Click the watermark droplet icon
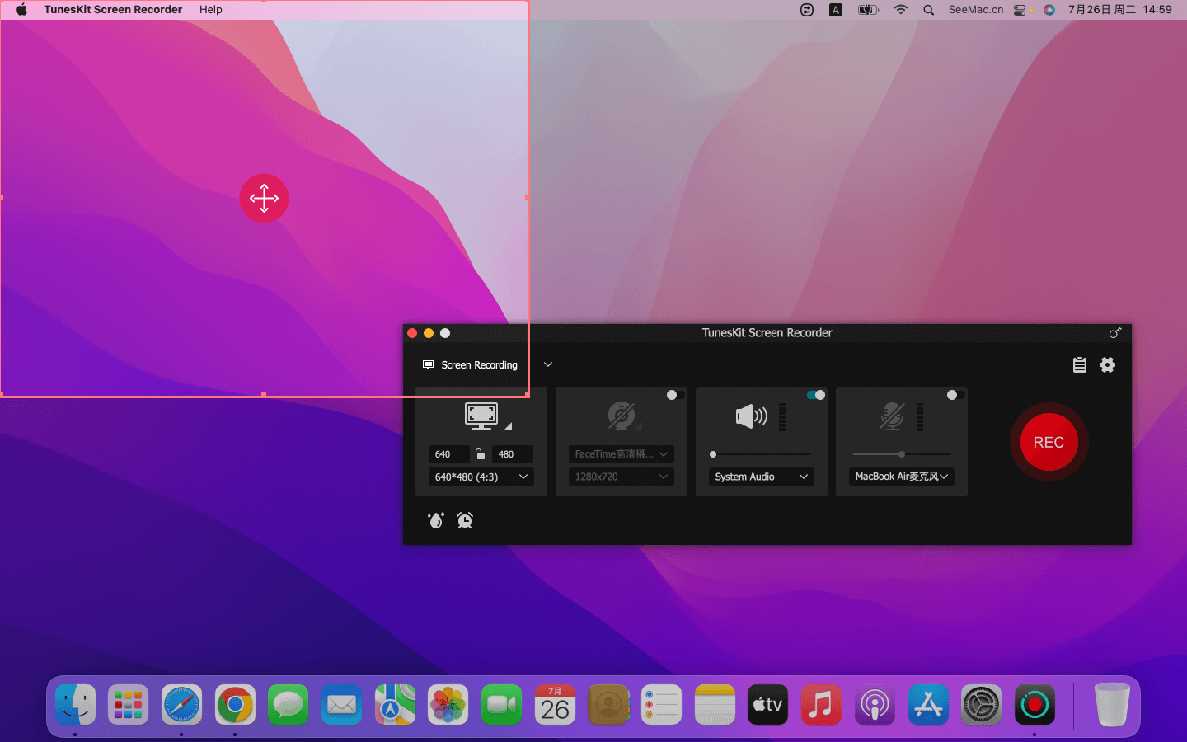The image size is (1187, 742). coord(436,520)
